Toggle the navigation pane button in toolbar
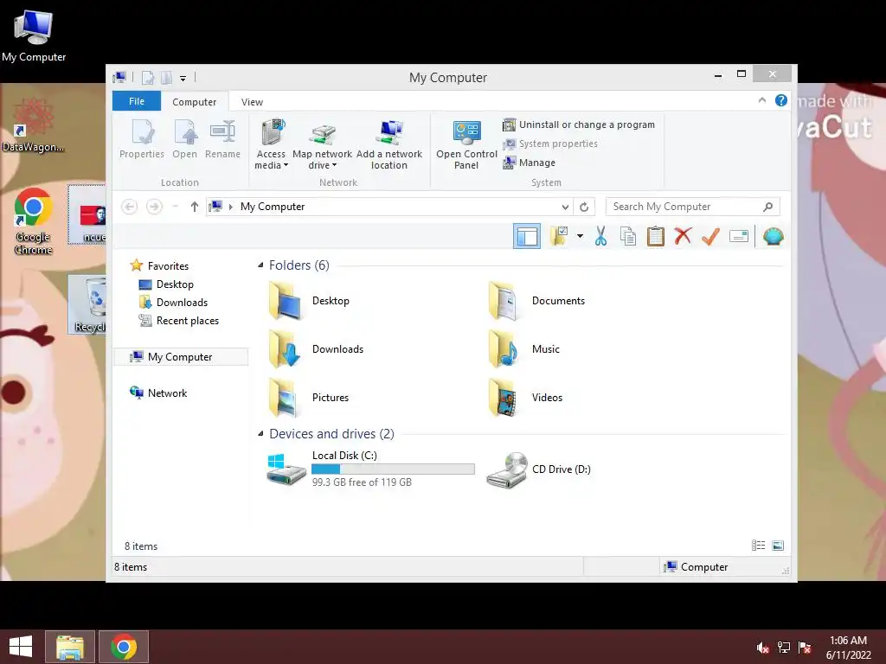The height and width of the screenshot is (664, 886). (x=527, y=237)
